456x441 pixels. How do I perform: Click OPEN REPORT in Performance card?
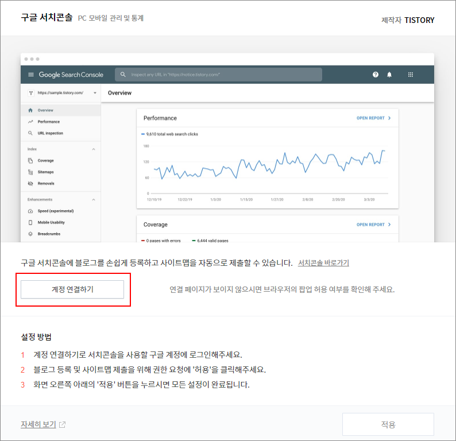click(x=374, y=118)
